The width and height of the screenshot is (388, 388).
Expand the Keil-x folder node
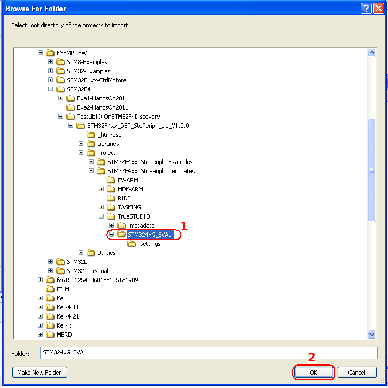tap(40, 325)
